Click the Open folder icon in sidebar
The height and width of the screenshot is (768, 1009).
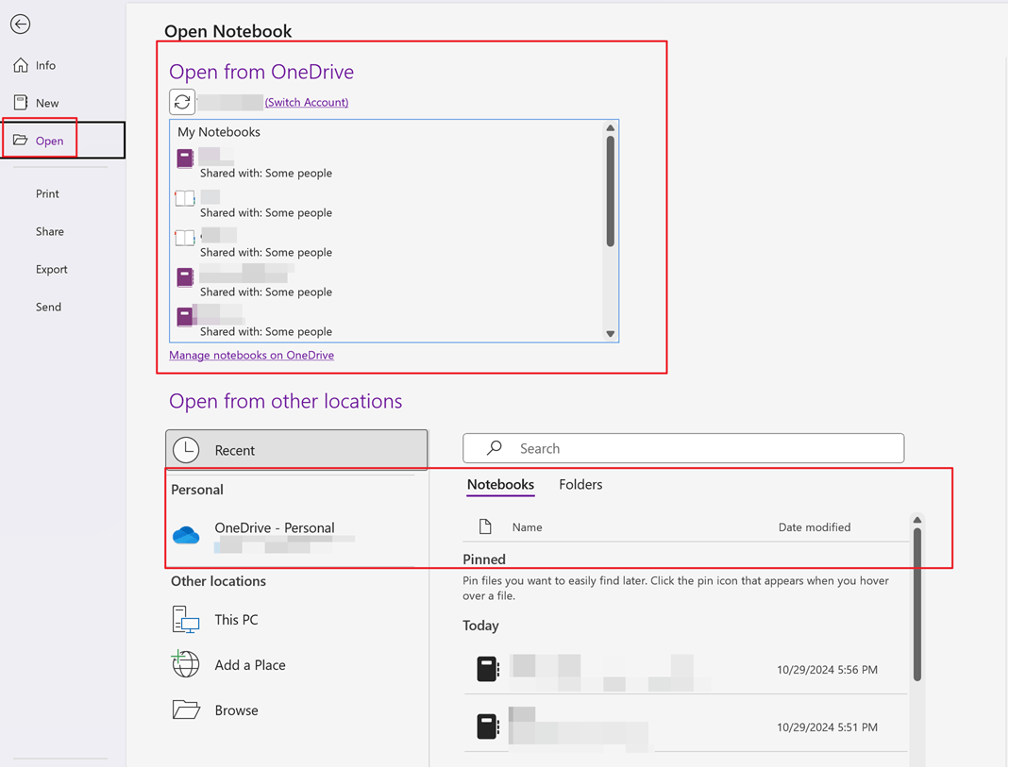[21, 140]
